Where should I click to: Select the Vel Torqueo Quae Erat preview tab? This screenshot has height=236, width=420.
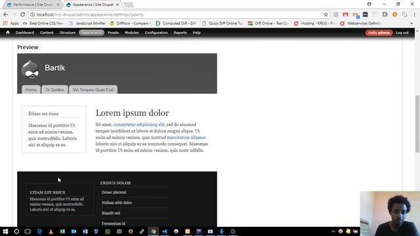93,90
